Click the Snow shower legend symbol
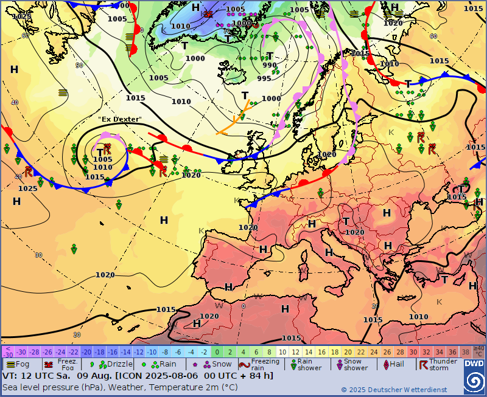Viewport: 487px width, 397px height. [339, 364]
